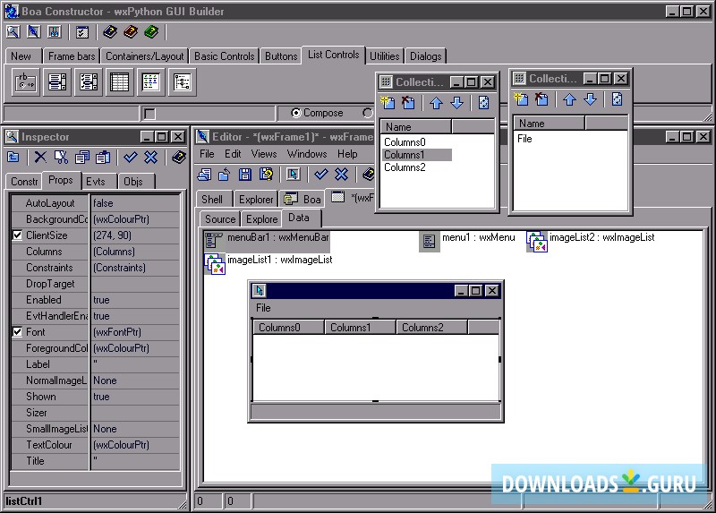
Task: Select the list control palette icon
Action: pos(150,82)
